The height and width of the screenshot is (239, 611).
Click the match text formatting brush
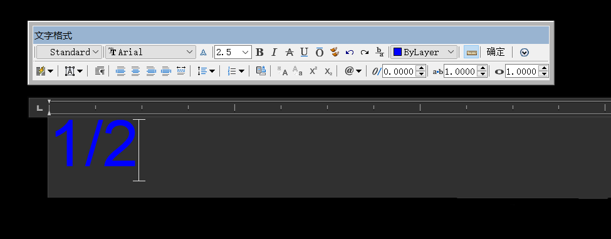tap(335, 52)
